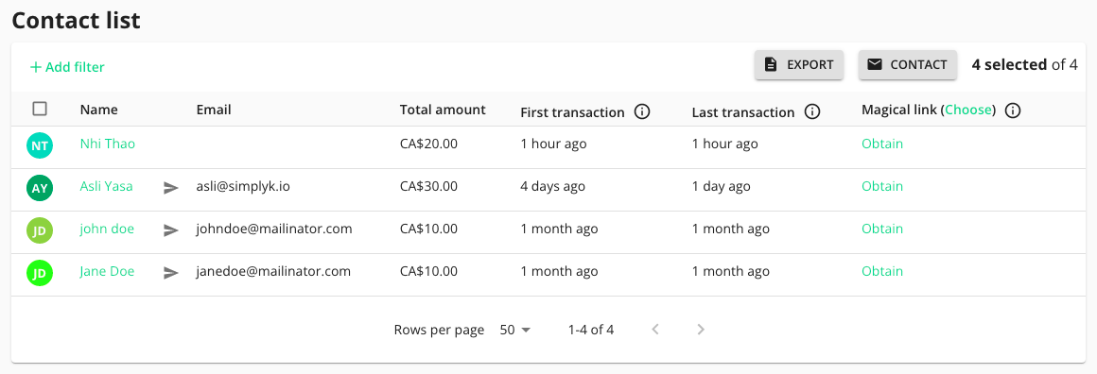The width and height of the screenshot is (1097, 374).
Task: Open Nhi Thao contact name link
Action: (108, 144)
